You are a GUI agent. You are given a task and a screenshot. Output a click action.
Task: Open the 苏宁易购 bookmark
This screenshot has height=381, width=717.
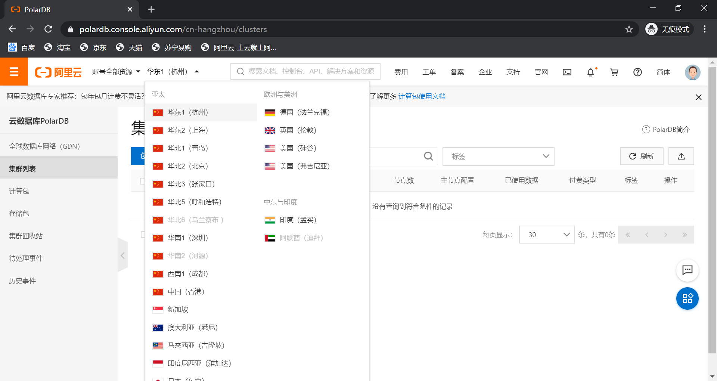coord(172,47)
